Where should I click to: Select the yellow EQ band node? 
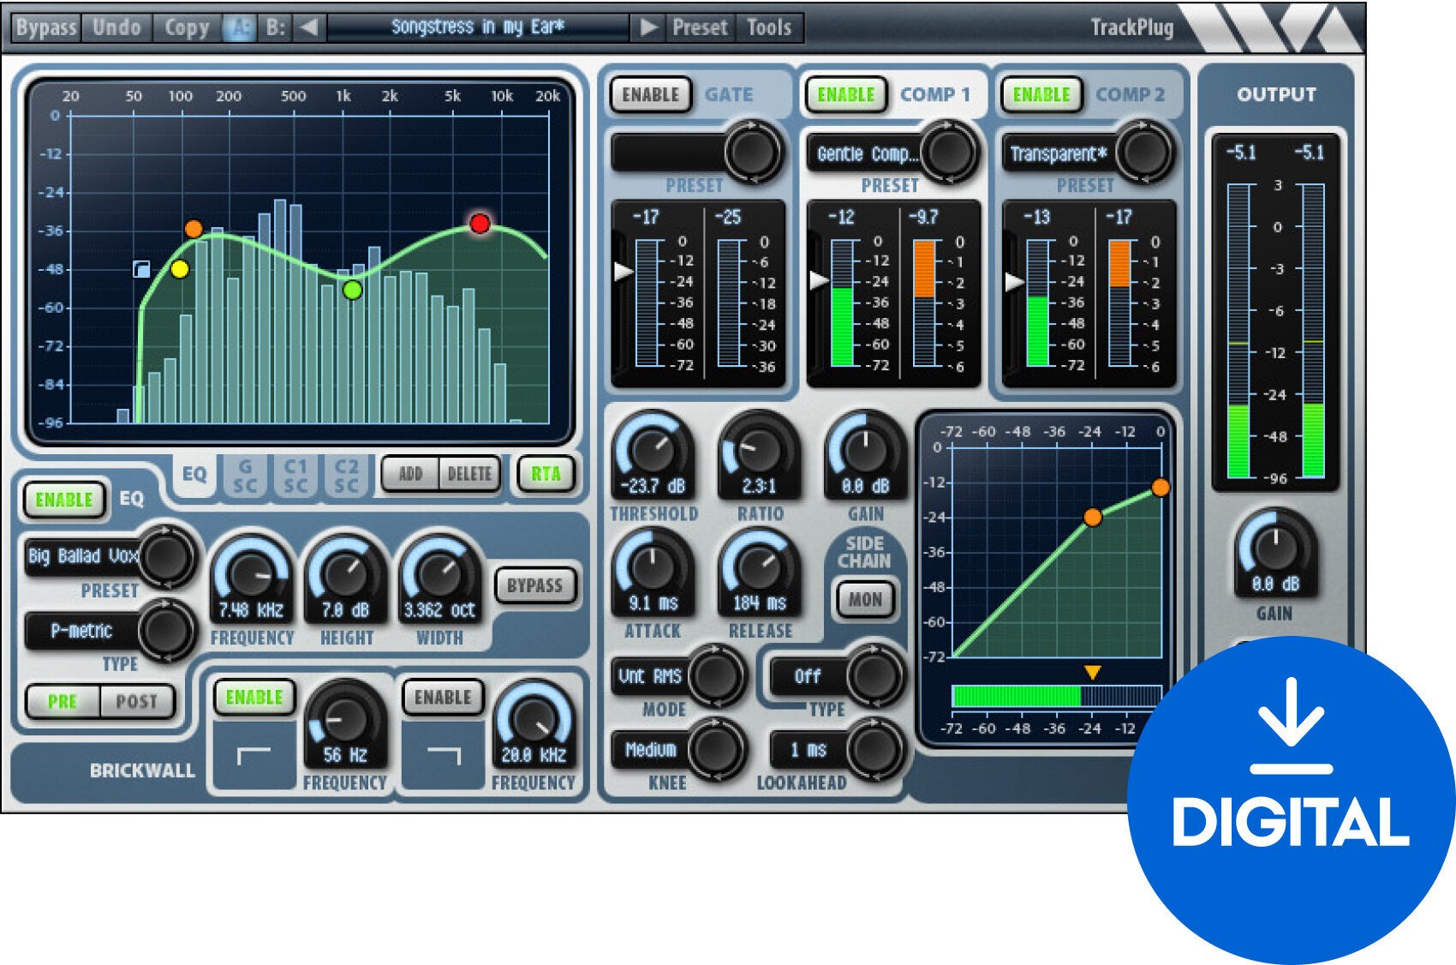click(179, 269)
